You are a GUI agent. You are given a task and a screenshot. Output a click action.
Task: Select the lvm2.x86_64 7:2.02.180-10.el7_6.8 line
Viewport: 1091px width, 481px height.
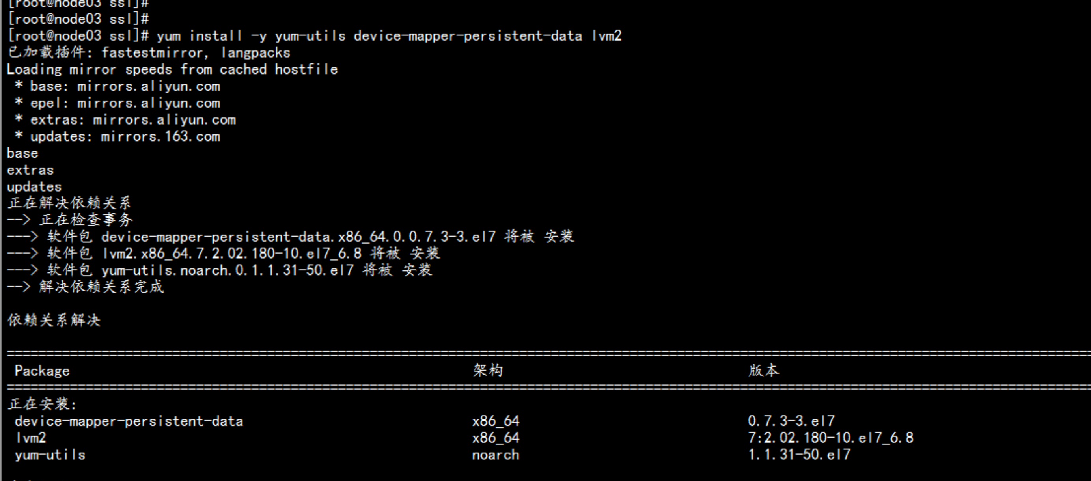click(x=224, y=253)
